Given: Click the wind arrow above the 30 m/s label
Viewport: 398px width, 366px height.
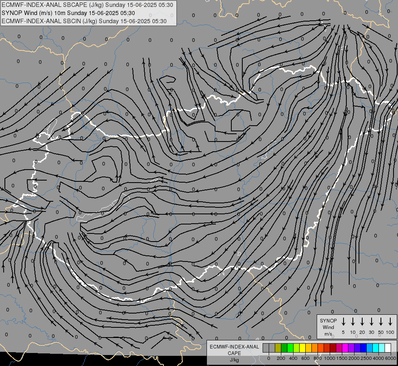Looking at the screenshot, I should coord(371,322).
